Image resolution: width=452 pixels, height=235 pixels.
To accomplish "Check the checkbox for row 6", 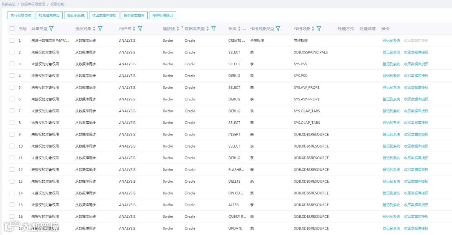I will pyautogui.click(x=12, y=99).
